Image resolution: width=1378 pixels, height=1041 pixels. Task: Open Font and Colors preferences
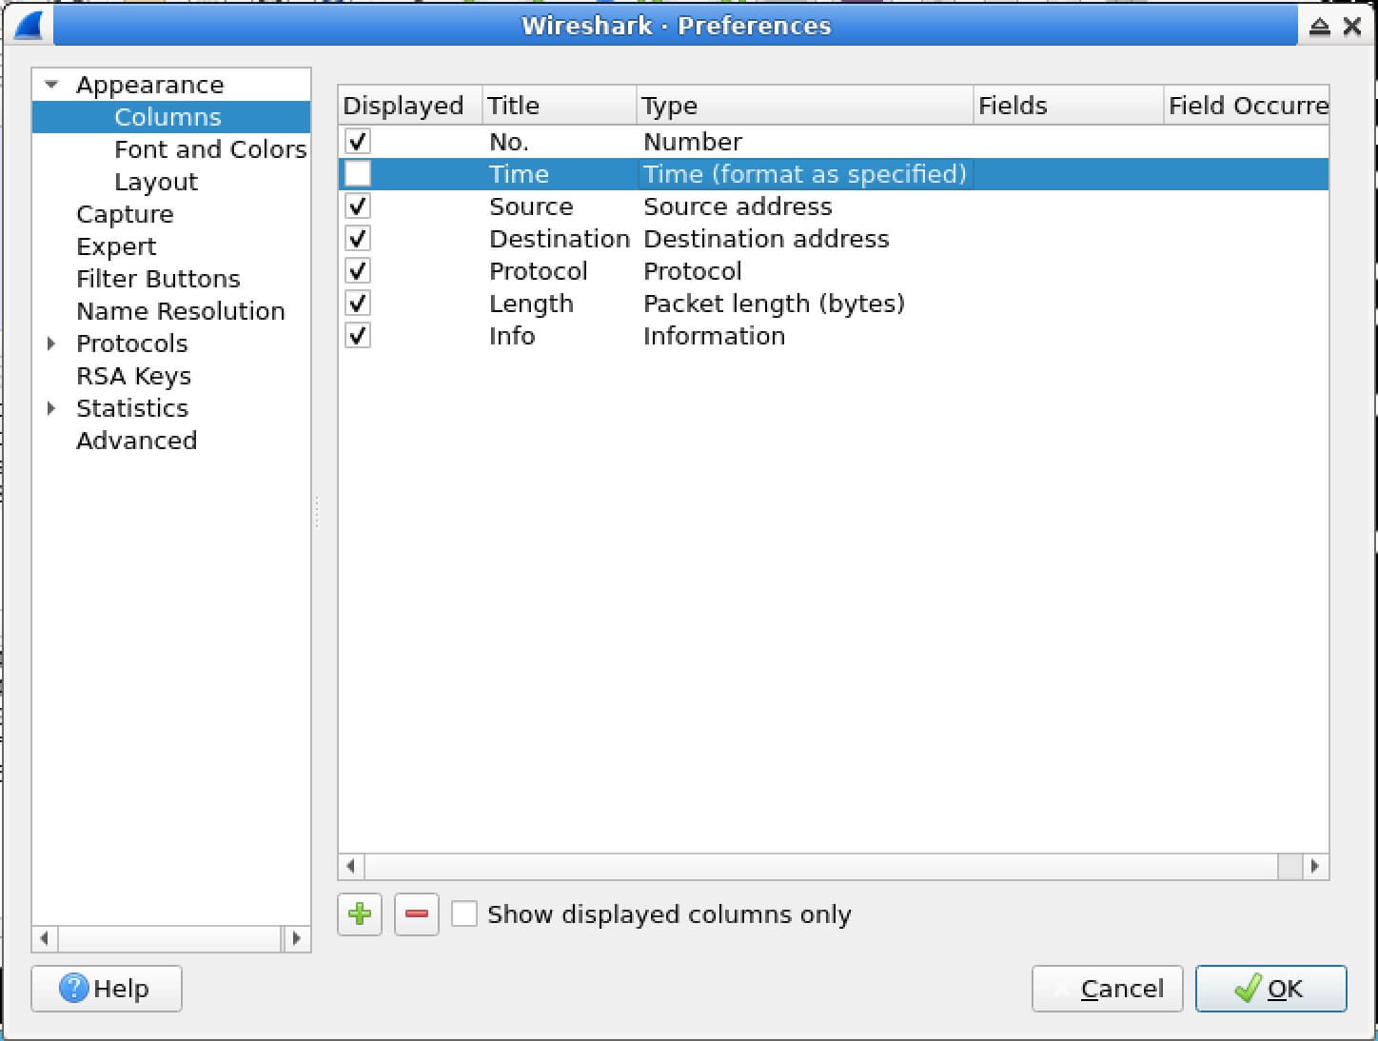210,149
